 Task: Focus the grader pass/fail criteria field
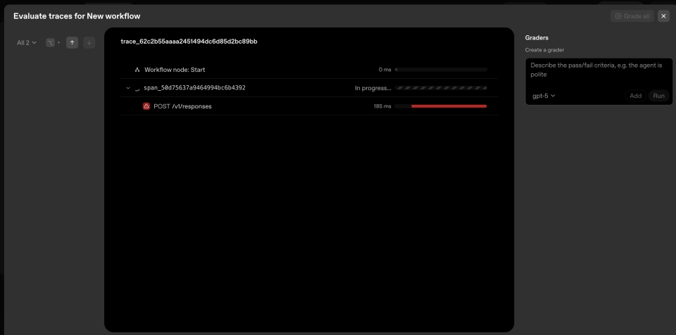pyautogui.click(x=599, y=70)
